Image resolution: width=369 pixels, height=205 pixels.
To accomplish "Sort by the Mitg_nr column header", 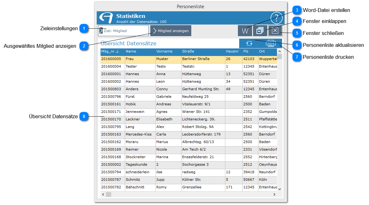I will coord(112,52).
